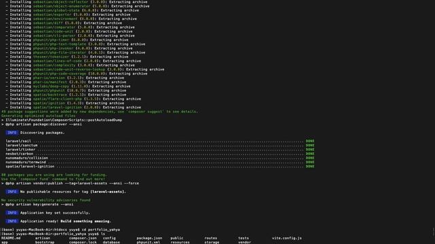Click nunomaduro/termwind in discovered packages list
The height and width of the screenshot is (244, 435).
(x=26, y=162)
